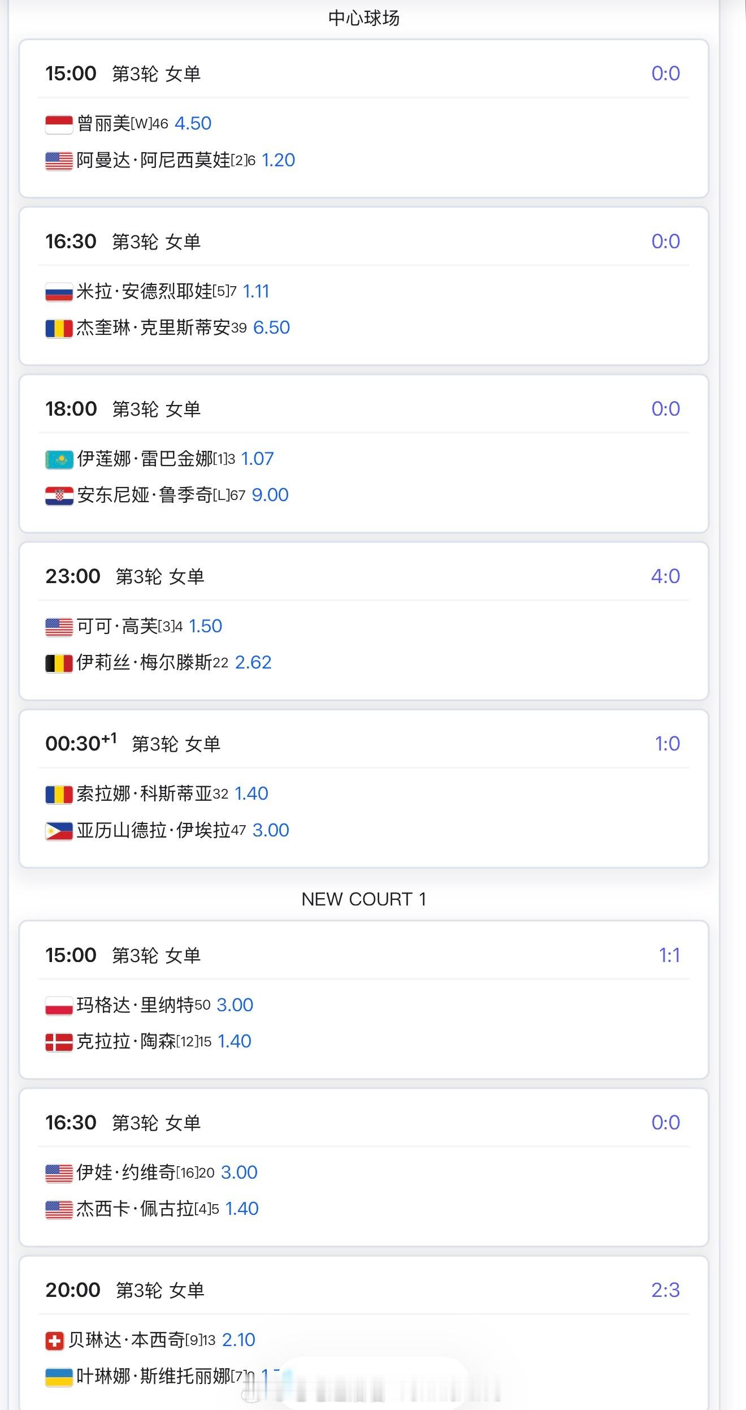
Task: Select odds 9.00 for 安东尼娅·鲁季奇
Action: tap(270, 495)
